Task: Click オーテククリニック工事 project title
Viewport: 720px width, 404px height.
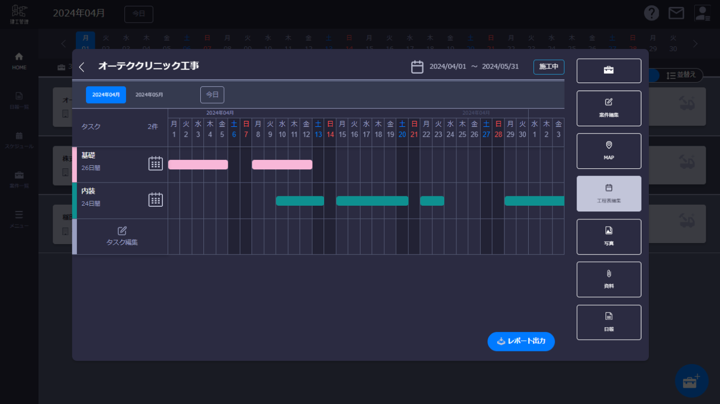Action: tap(149, 66)
